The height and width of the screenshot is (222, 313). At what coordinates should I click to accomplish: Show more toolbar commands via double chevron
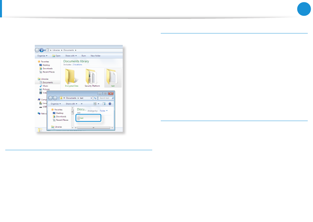tap(82, 104)
